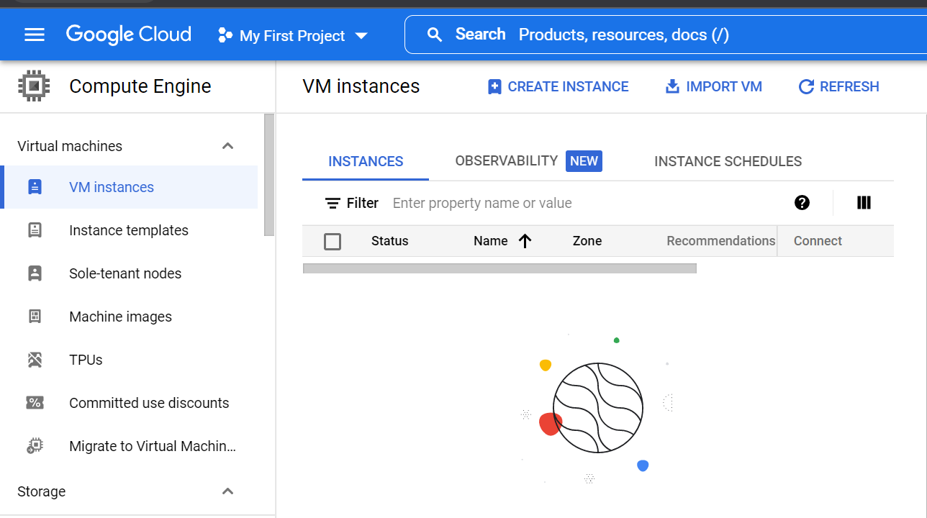Viewport: 927px width, 518px height.
Task: Open the hamburger navigation menu
Action: coord(35,35)
